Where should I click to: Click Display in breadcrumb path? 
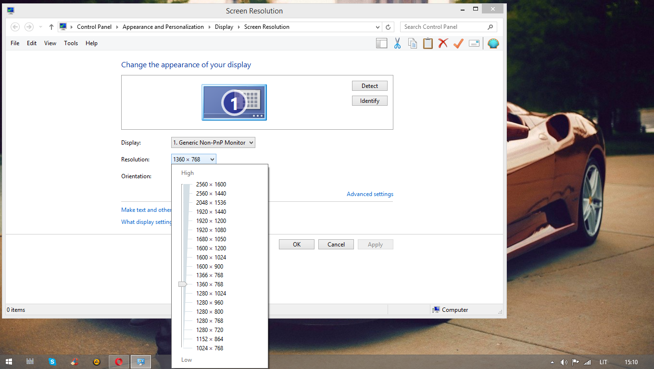pos(224,27)
